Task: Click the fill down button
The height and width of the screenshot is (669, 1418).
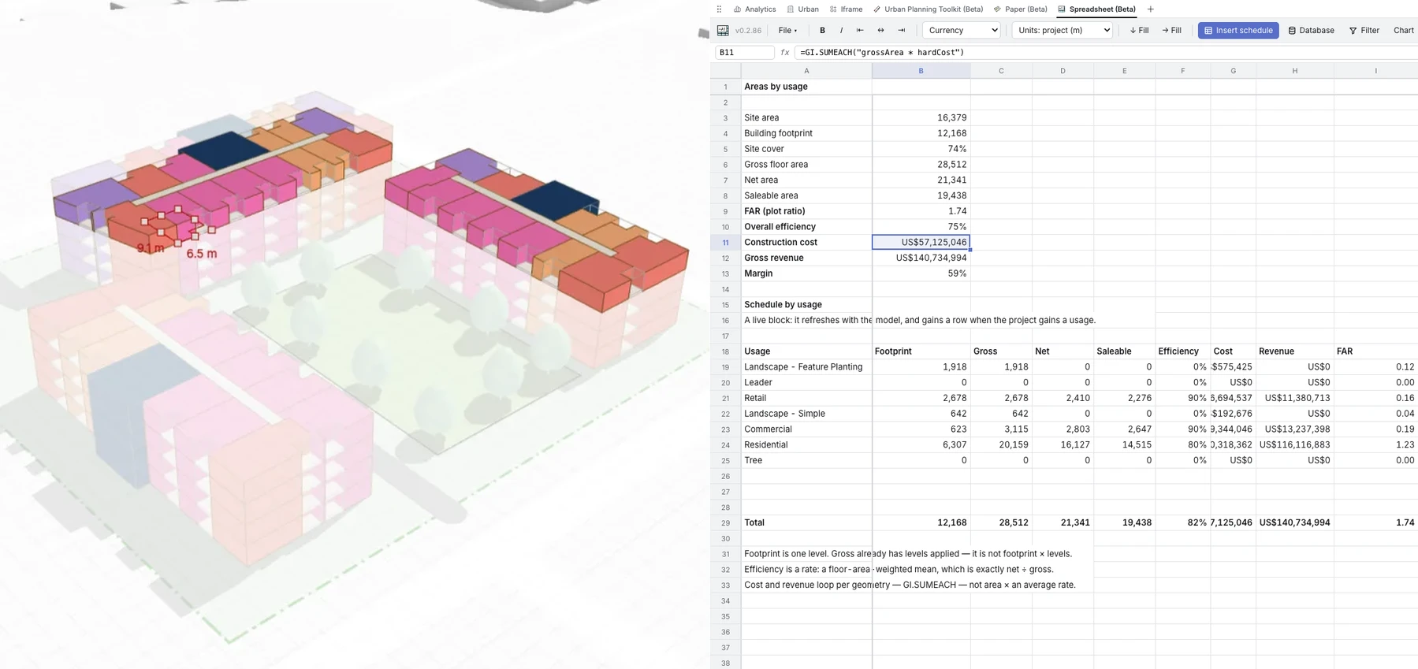Action: pos(1139,31)
